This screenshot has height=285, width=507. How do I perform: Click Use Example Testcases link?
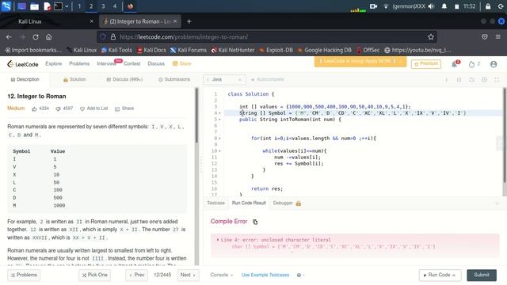[x=265, y=275]
